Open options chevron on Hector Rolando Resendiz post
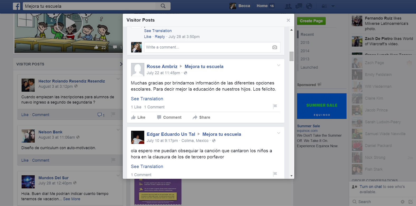 pyautogui.click(x=118, y=79)
